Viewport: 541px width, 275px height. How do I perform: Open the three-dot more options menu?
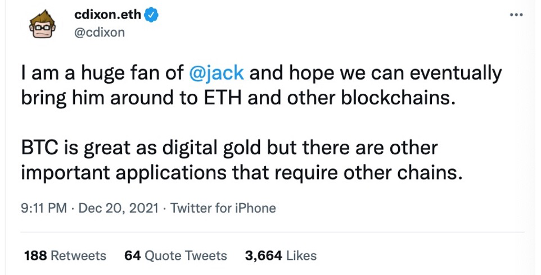tap(516, 15)
